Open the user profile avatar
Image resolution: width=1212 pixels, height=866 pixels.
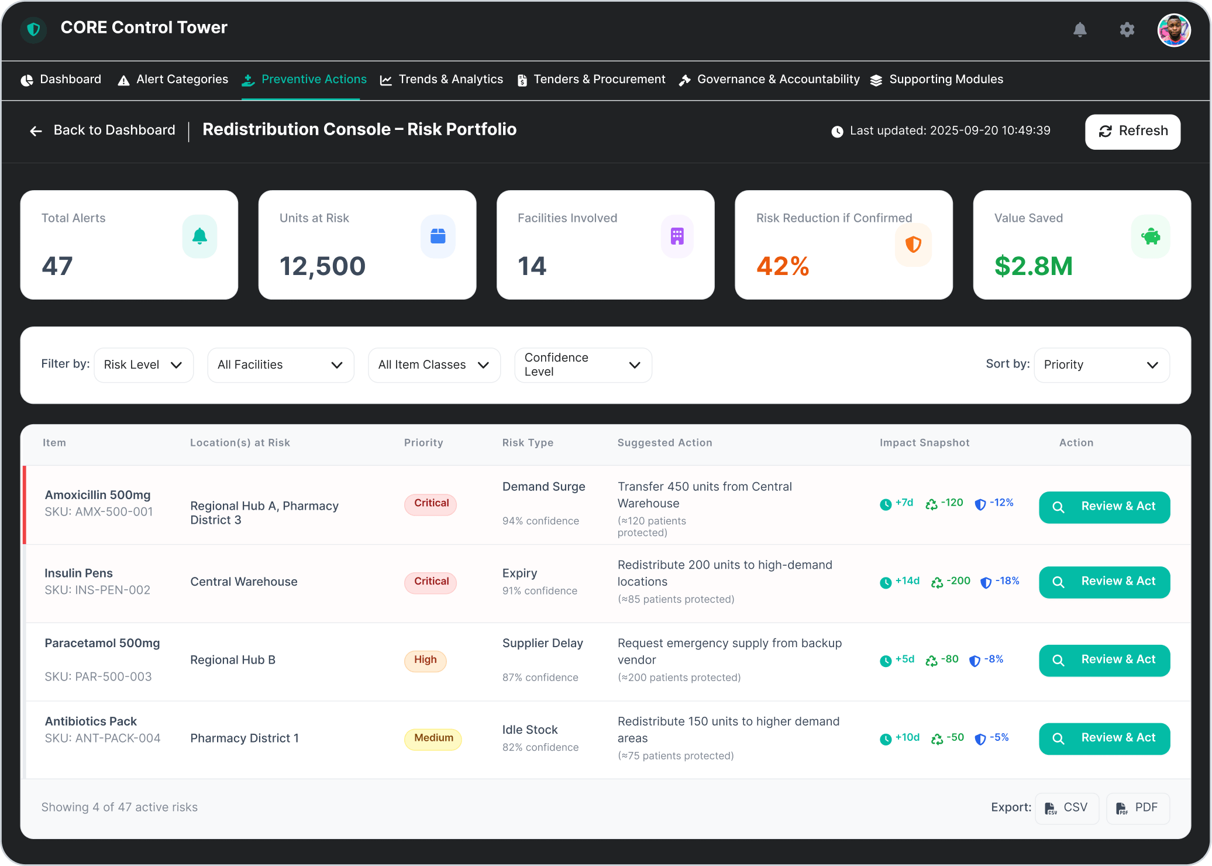[x=1173, y=30]
